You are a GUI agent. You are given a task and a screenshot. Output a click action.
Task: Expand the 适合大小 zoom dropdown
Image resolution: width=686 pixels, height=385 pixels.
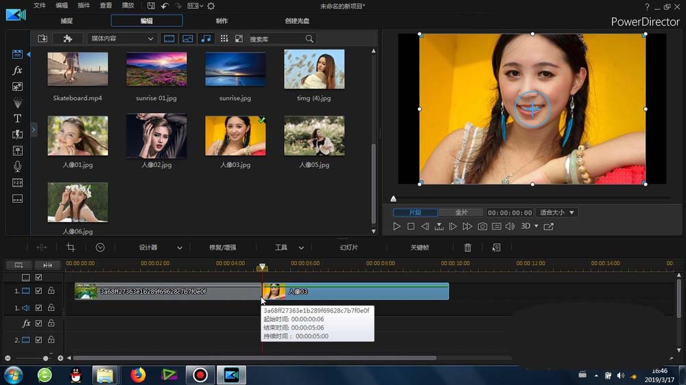(556, 213)
